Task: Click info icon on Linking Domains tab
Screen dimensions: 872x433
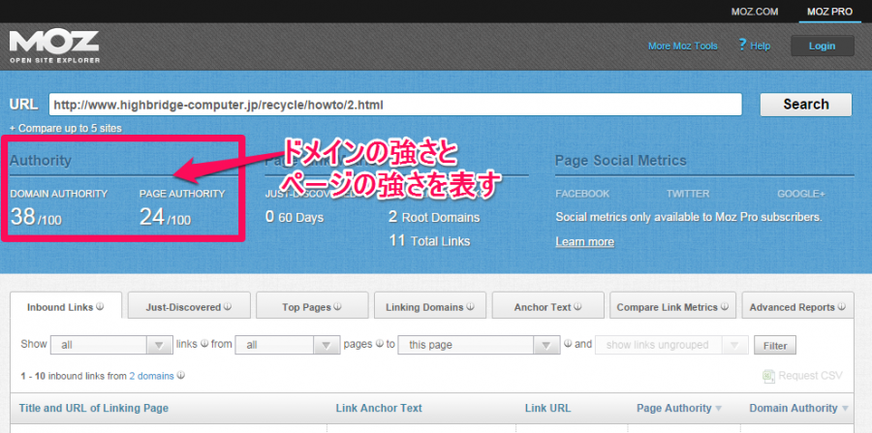Action: coord(470,306)
